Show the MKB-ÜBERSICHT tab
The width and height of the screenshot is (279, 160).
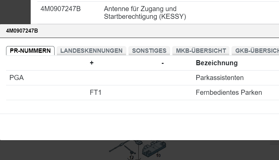201,51
